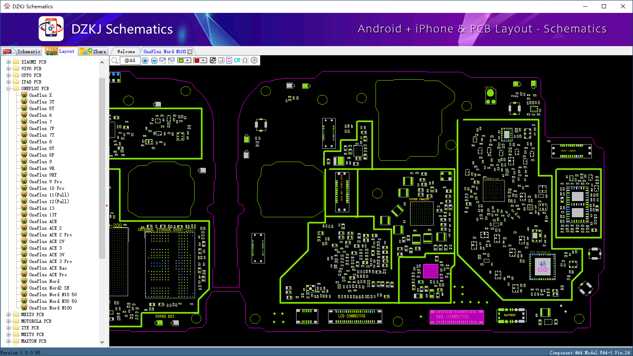Expand the MEIZU PCB folder

8,314
